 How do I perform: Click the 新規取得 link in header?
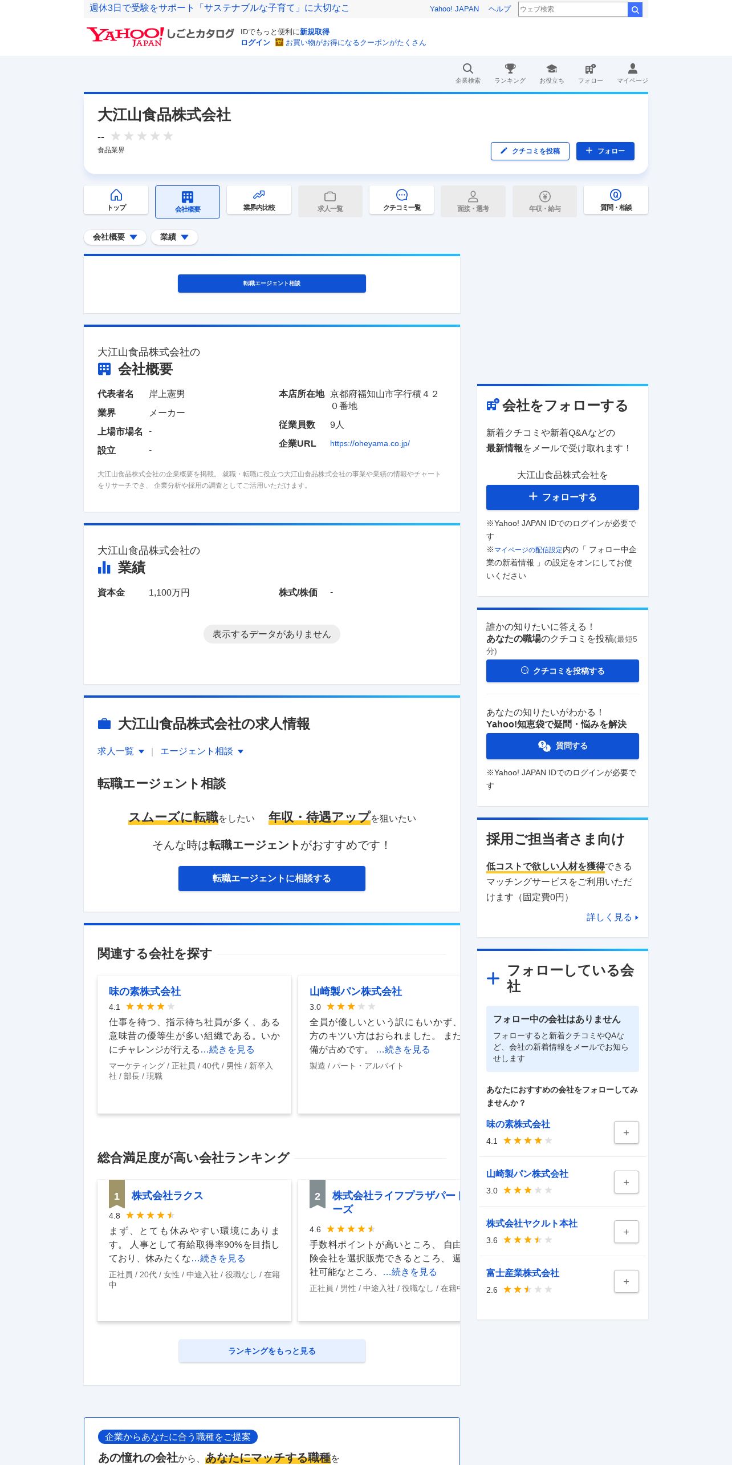[315, 32]
